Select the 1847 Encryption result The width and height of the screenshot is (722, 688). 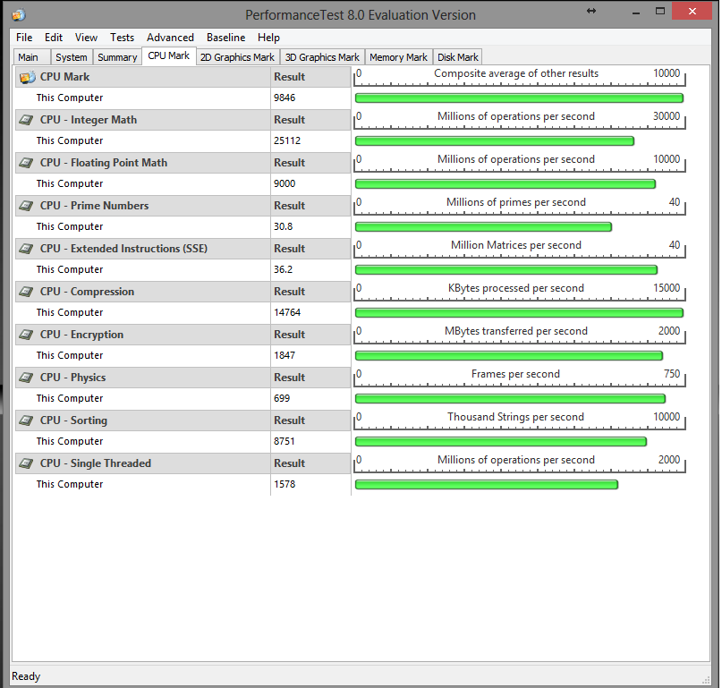pyautogui.click(x=285, y=355)
